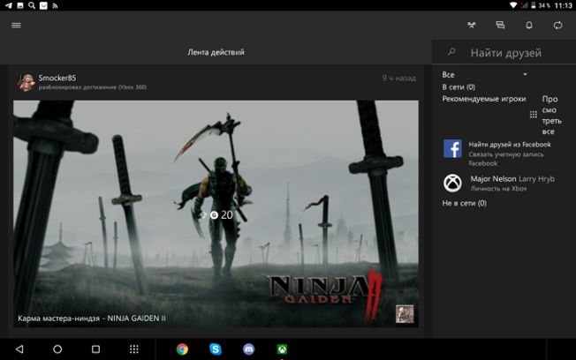Viewport: 576px width, 360px height.
Task: Click the Найти друзей search field
Action: click(504, 52)
